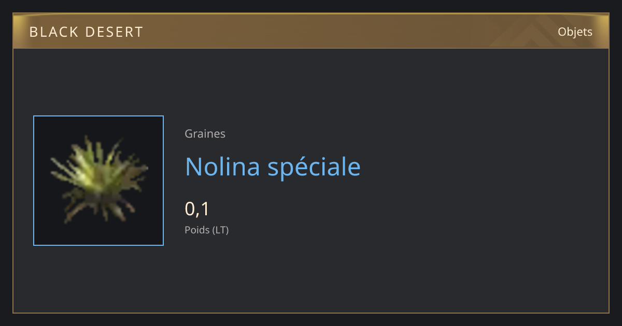
Task: Select the word spéciale in the item name
Action: click(314, 168)
